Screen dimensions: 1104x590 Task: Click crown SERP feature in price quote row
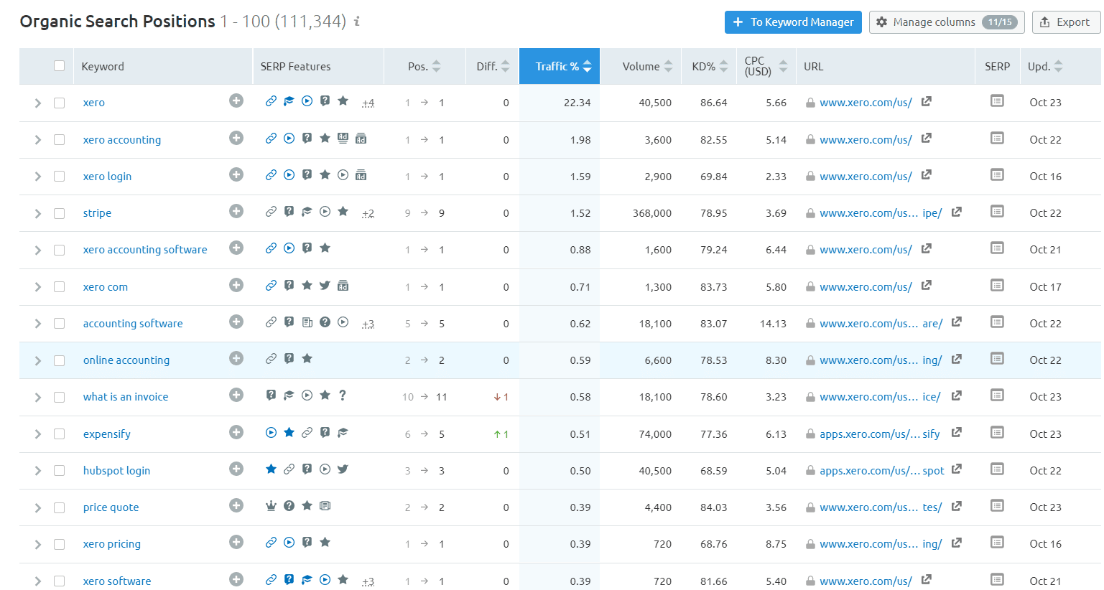(x=271, y=506)
